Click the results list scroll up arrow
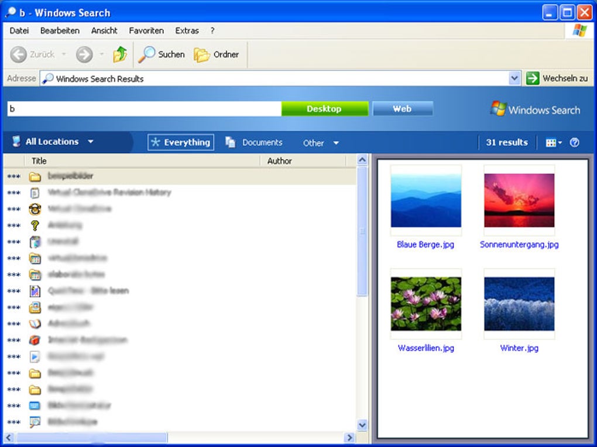The height and width of the screenshot is (447, 597). (362, 160)
